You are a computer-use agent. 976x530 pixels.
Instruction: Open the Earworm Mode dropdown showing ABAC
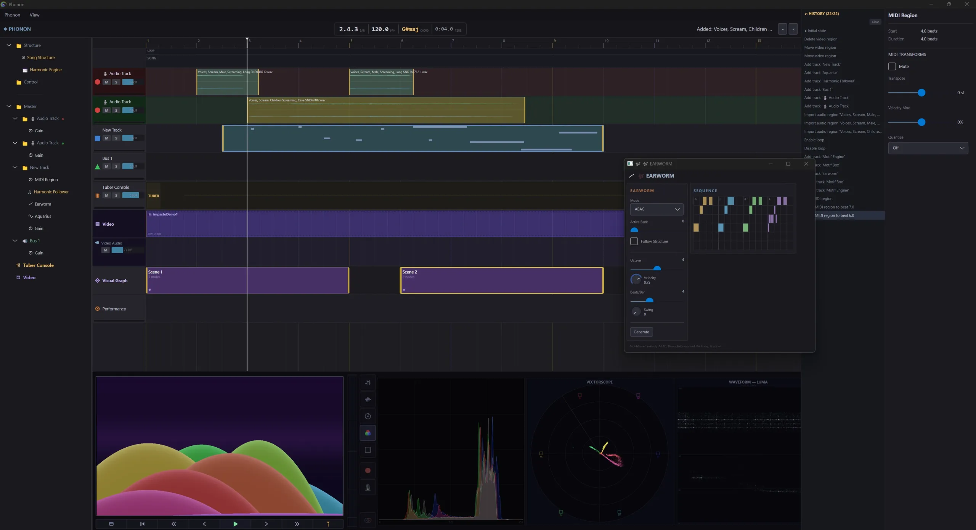coord(657,209)
